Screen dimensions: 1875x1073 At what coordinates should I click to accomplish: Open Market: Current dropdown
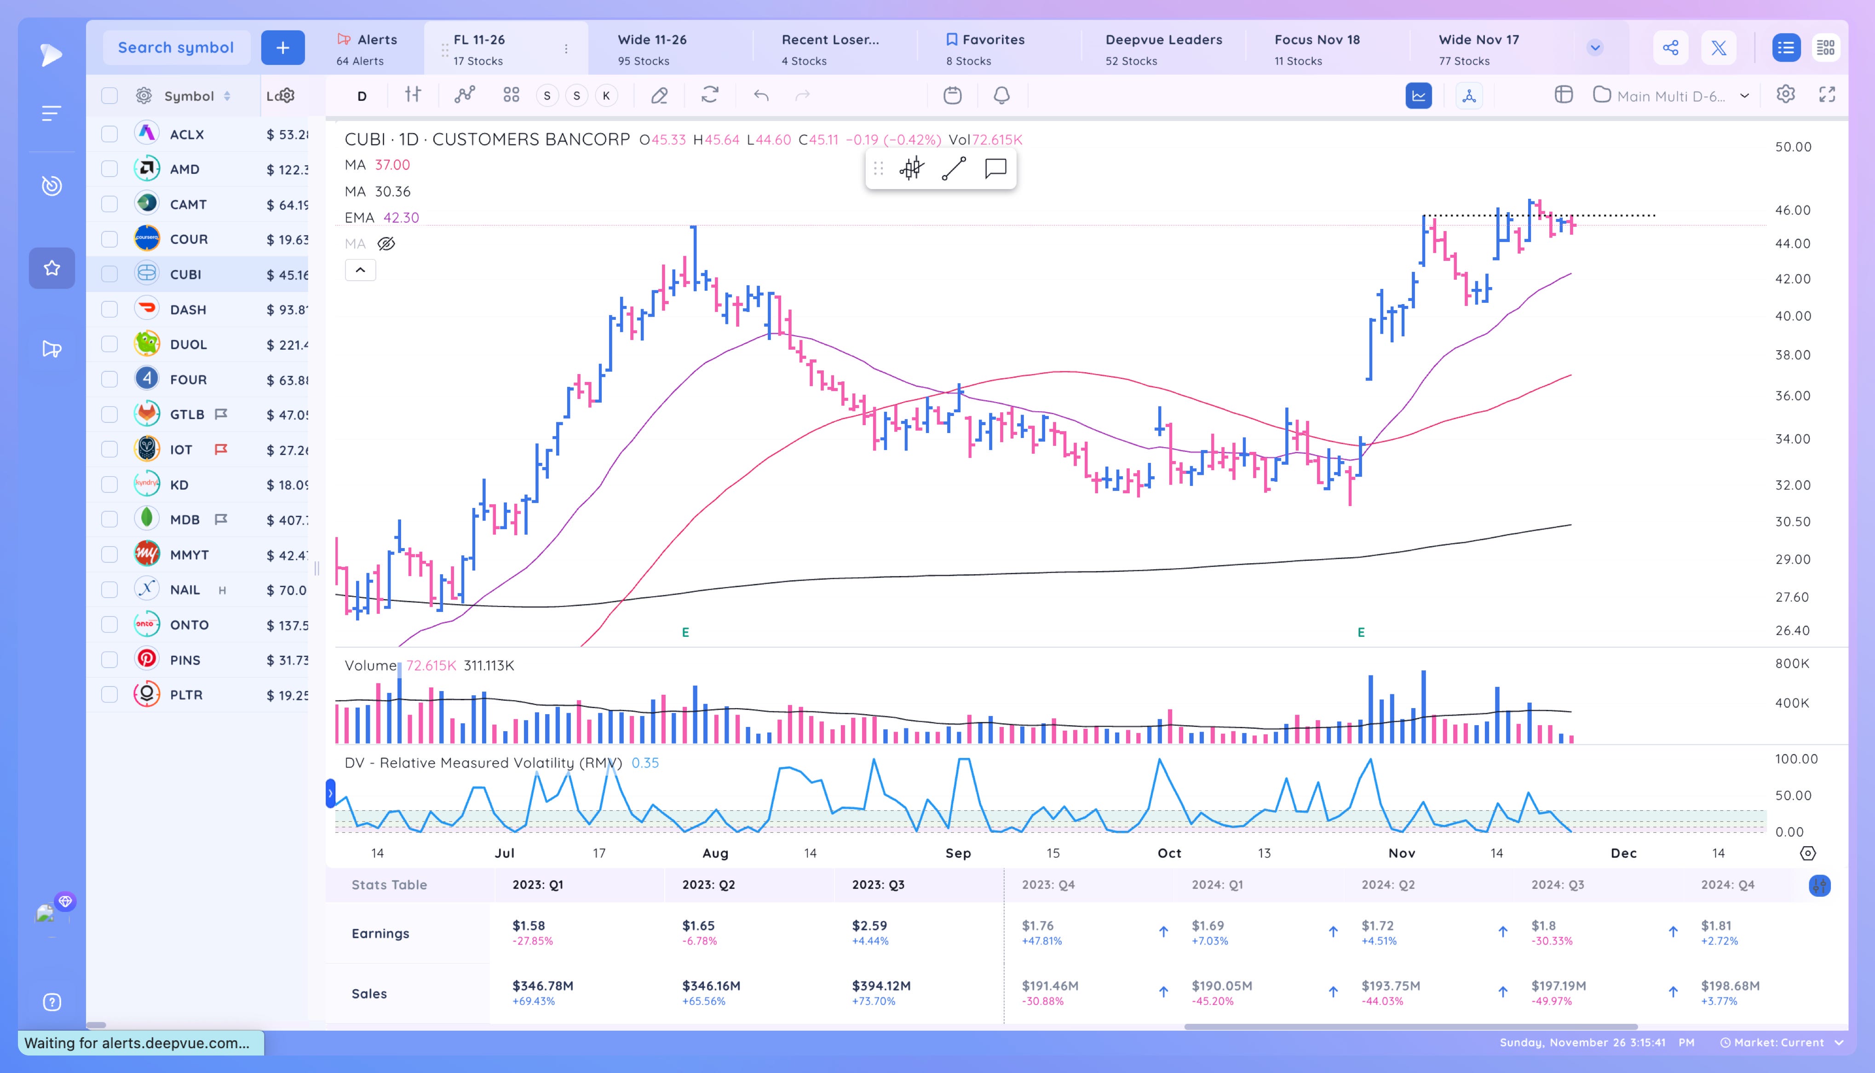pyautogui.click(x=1782, y=1043)
